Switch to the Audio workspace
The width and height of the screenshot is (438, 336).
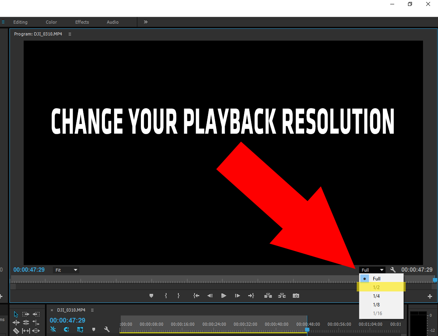[112, 22]
